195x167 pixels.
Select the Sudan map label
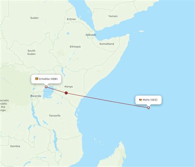(x=34, y=18)
